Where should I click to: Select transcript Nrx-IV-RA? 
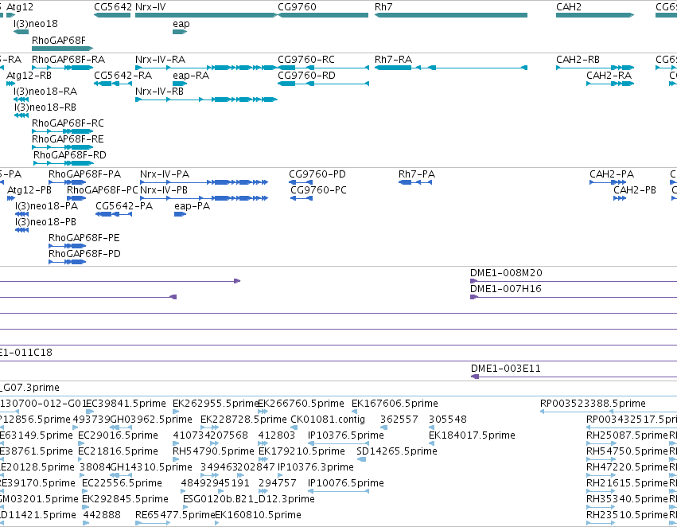click(x=160, y=59)
